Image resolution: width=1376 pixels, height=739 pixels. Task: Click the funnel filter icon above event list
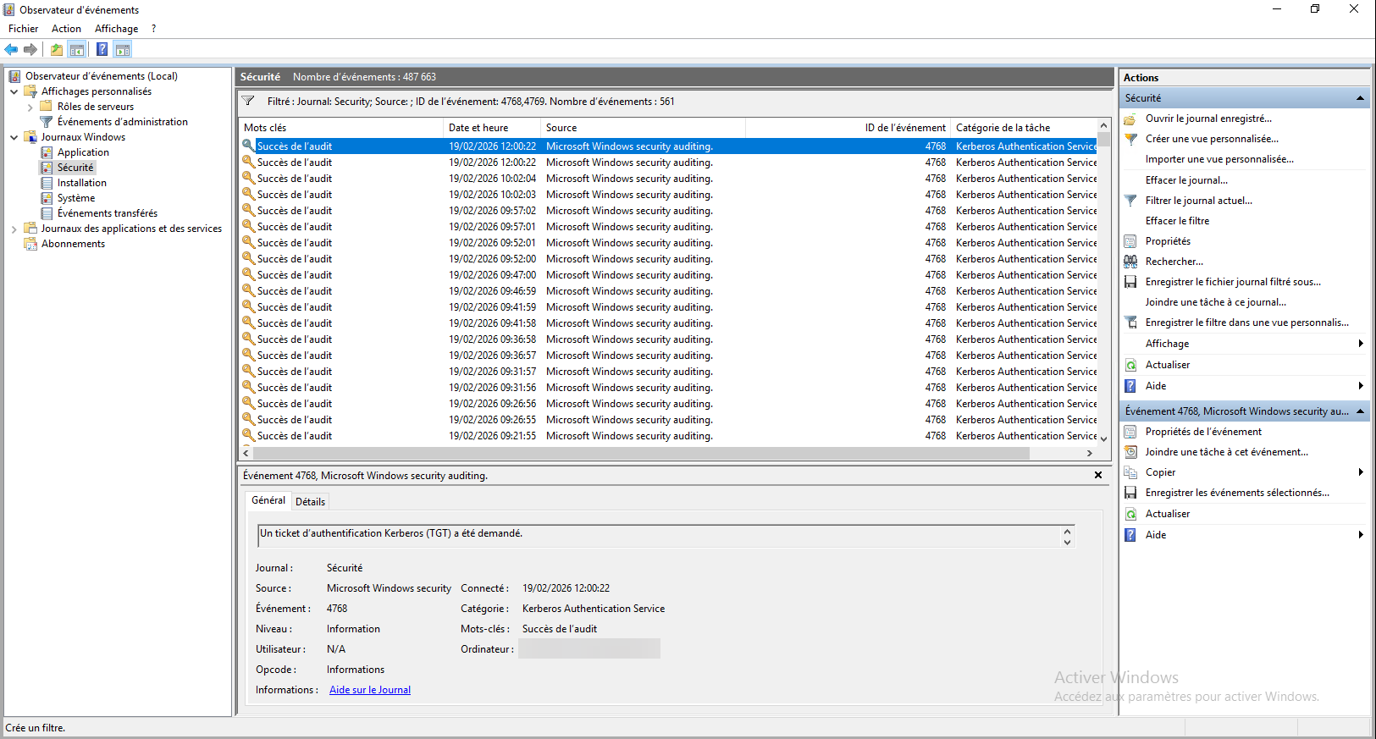tap(248, 101)
